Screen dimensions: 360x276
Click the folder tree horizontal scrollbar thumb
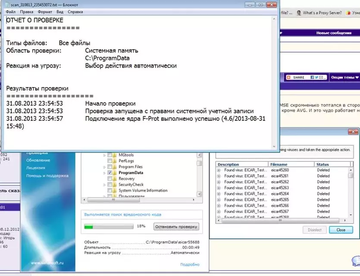tap(114, 200)
